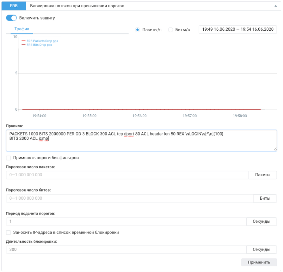Enable "Применять пороги без фильтров" checkbox

[8, 158]
